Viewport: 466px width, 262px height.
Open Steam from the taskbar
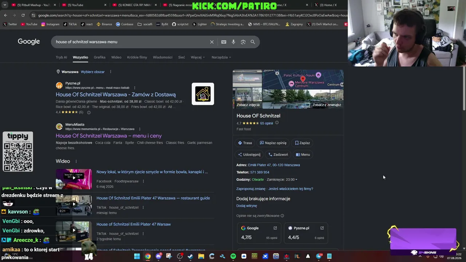[190, 256]
